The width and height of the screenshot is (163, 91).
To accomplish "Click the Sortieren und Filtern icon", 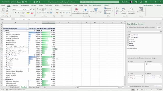I will click(123, 9).
